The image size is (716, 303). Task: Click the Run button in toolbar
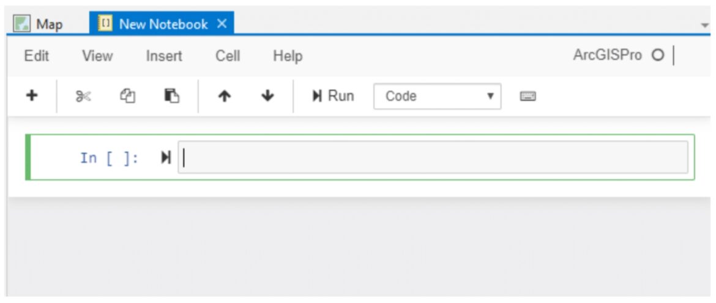point(333,96)
